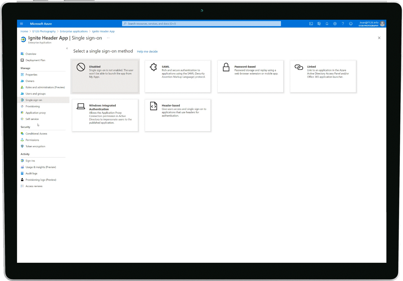Open Provisioning from the Manage section
Image resolution: width=403 pixels, height=281 pixels.
[32, 106]
